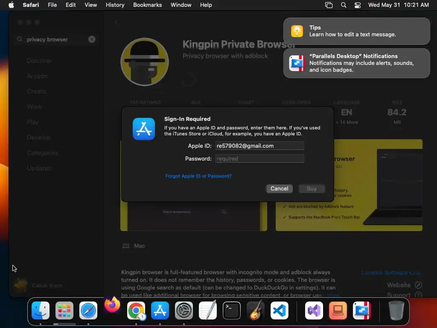This screenshot has width=437, height=328.
Task: Click the App Store icon in dialog
Action: pos(144,129)
